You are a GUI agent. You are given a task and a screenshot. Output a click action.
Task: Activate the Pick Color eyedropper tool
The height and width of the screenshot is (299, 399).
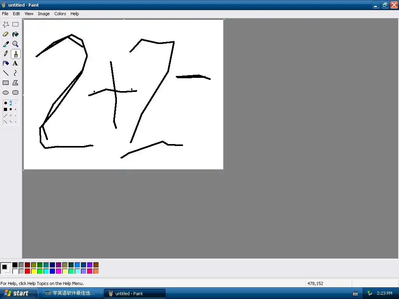pos(5,44)
